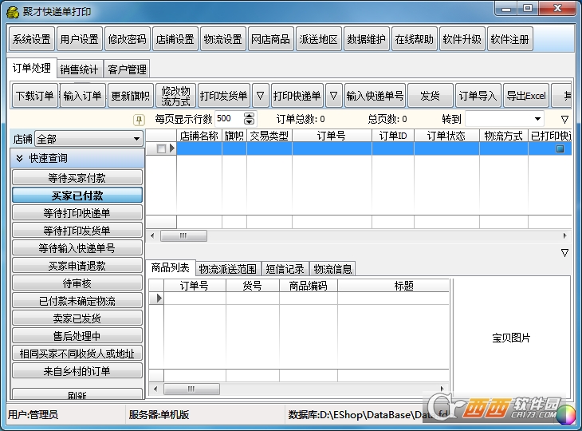Switch to the 销售统计 tab
This screenshot has height=431, width=582.
tap(80, 69)
